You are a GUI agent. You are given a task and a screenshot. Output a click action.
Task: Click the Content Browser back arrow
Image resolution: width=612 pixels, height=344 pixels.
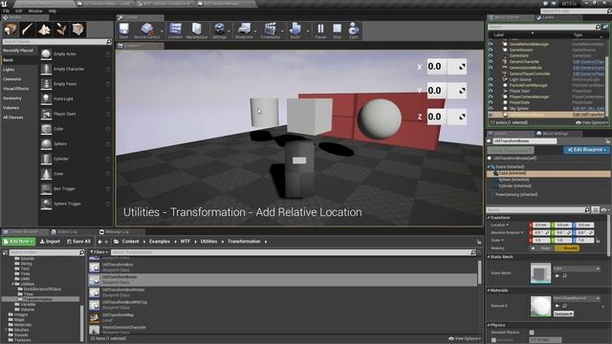coord(99,242)
